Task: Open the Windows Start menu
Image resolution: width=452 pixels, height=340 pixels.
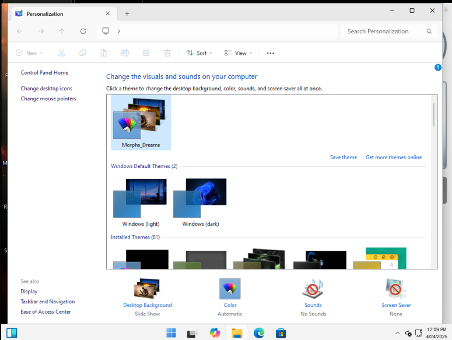Action: [171, 333]
